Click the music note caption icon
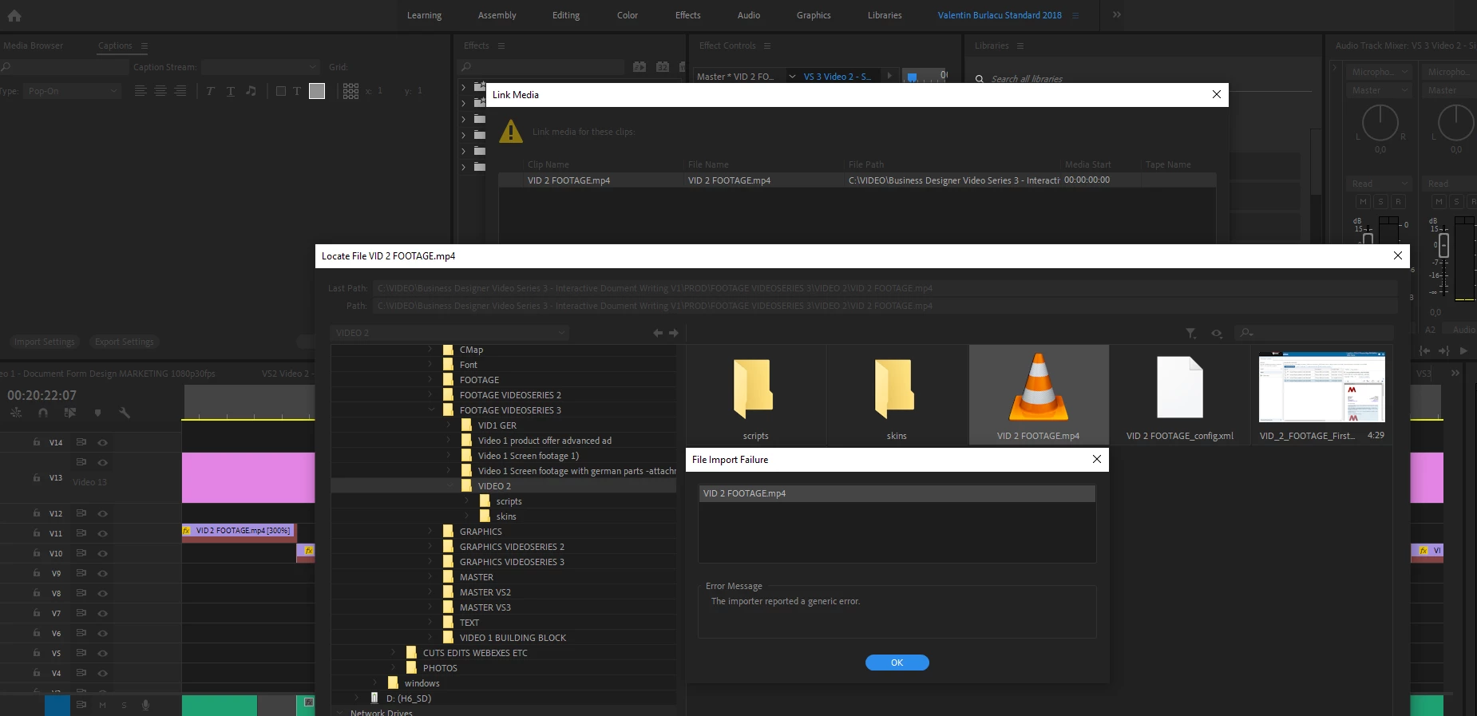The image size is (1477, 716). point(251,91)
